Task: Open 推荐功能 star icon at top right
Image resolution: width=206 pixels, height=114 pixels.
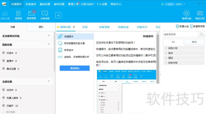Action: [187, 15]
